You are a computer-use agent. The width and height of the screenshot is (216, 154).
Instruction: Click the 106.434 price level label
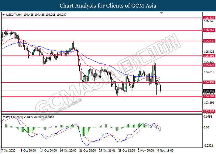tap(209, 18)
